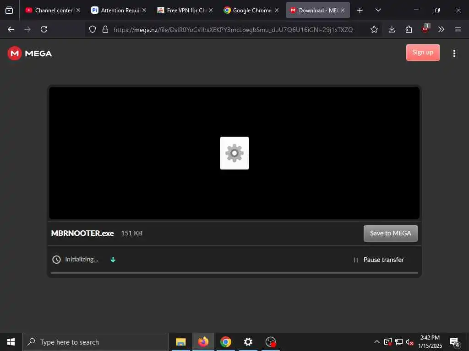This screenshot has height=351, width=469.
Task: Click the OBS Studio taskbar icon
Action: pyautogui.click(x=271, y=342)
